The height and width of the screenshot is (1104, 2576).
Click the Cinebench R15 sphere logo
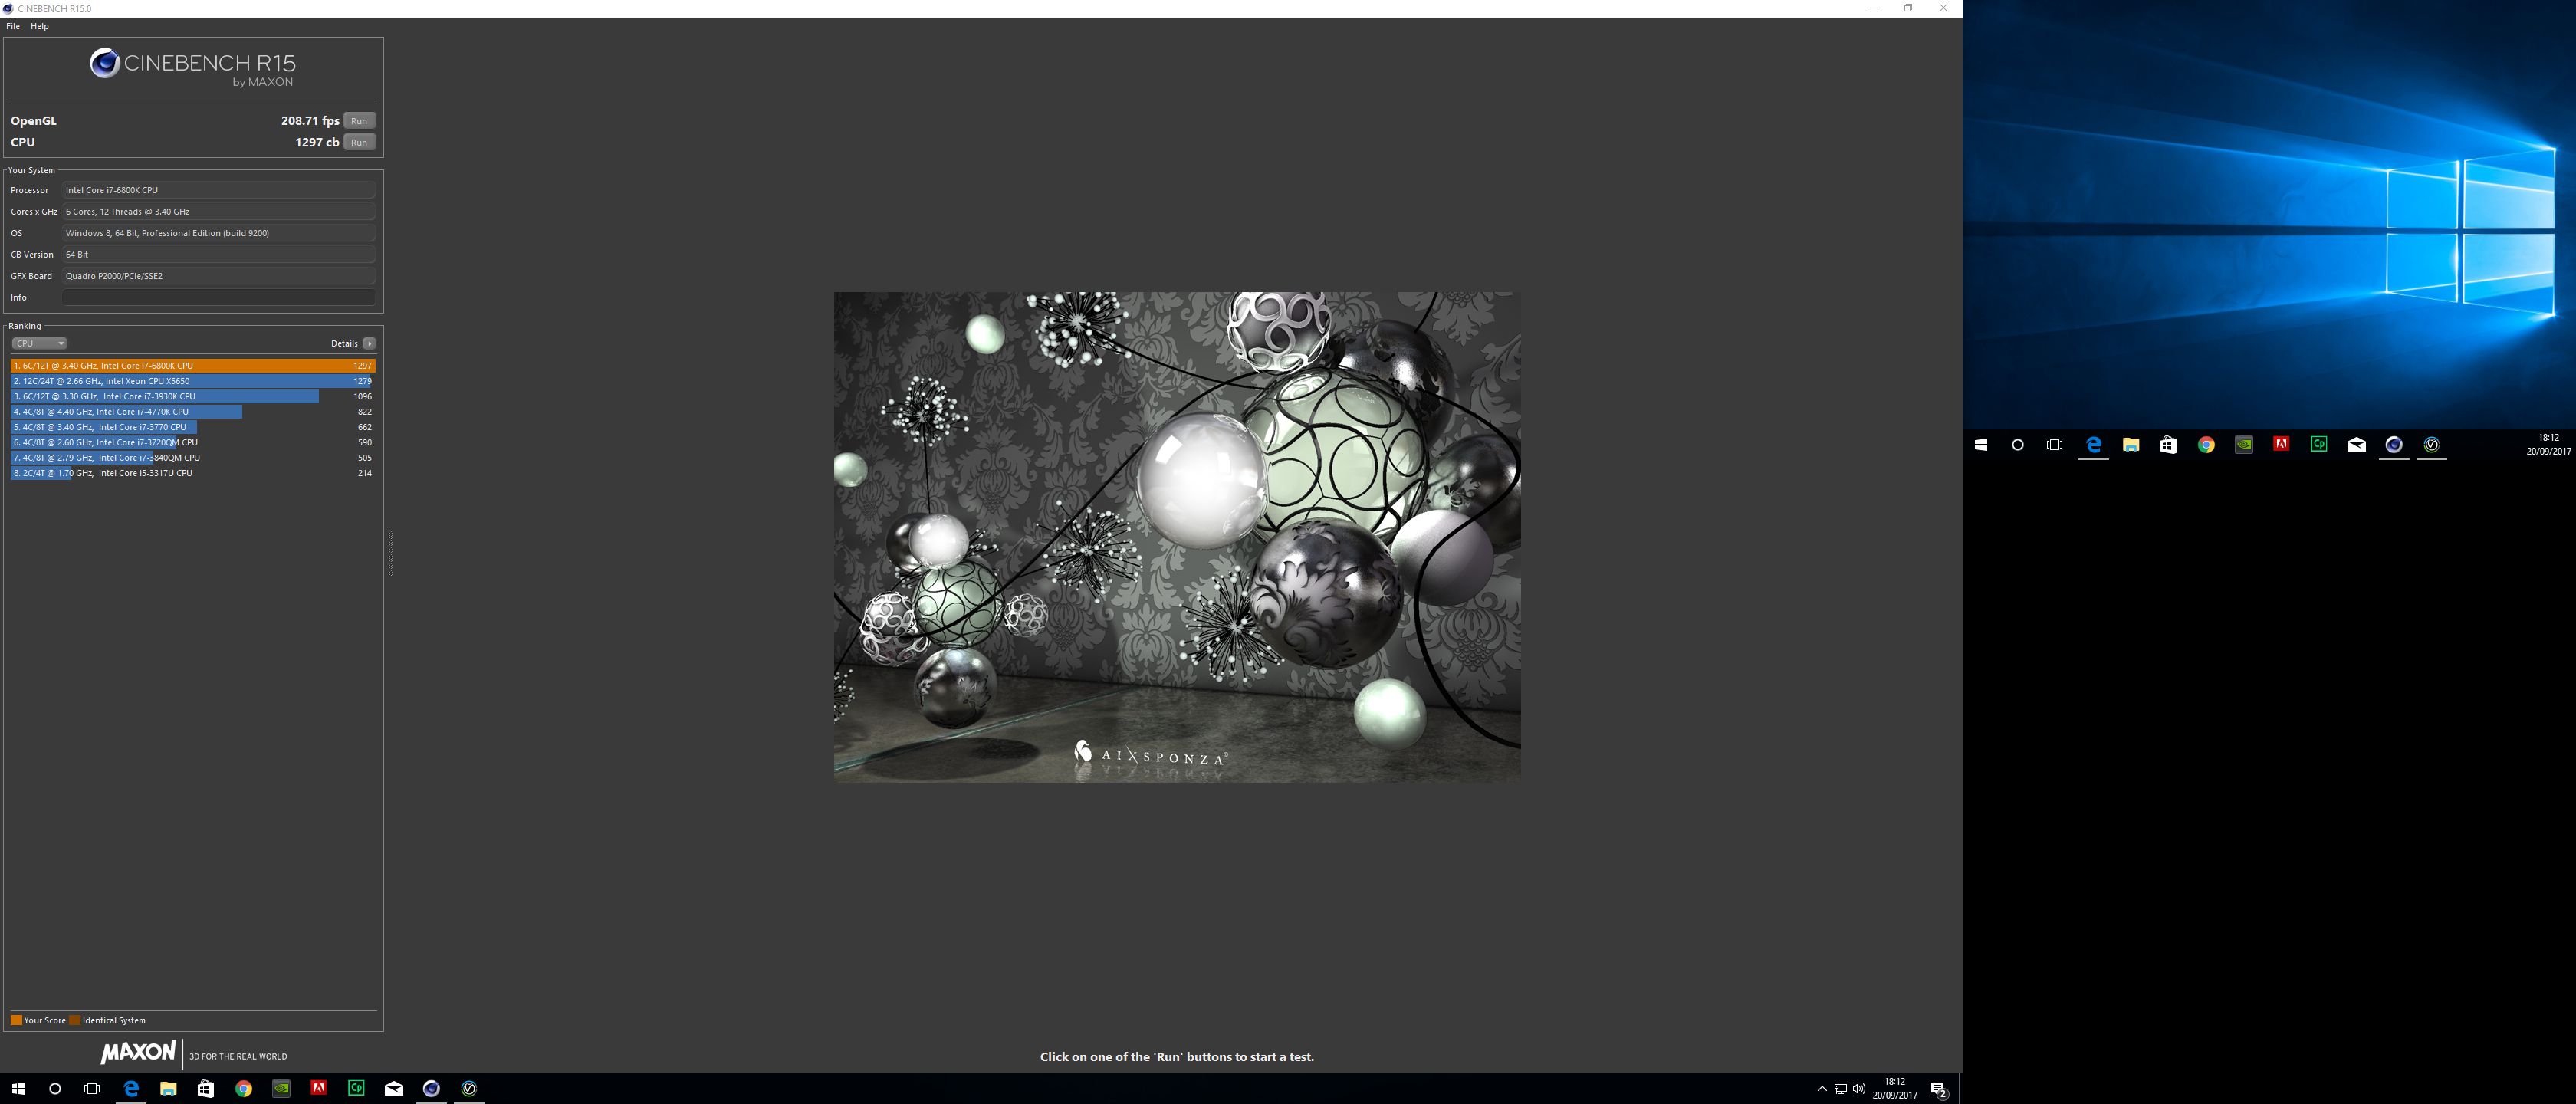pyautogui.click(x=104, y=64)
